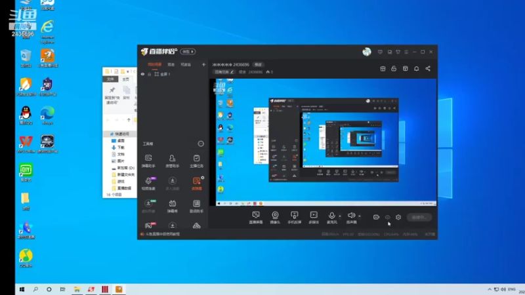Image resolution: width=525 pixels, height=295 pixels.
Task: Click the up arrow in File Explorer
Action: click(129, 120)
